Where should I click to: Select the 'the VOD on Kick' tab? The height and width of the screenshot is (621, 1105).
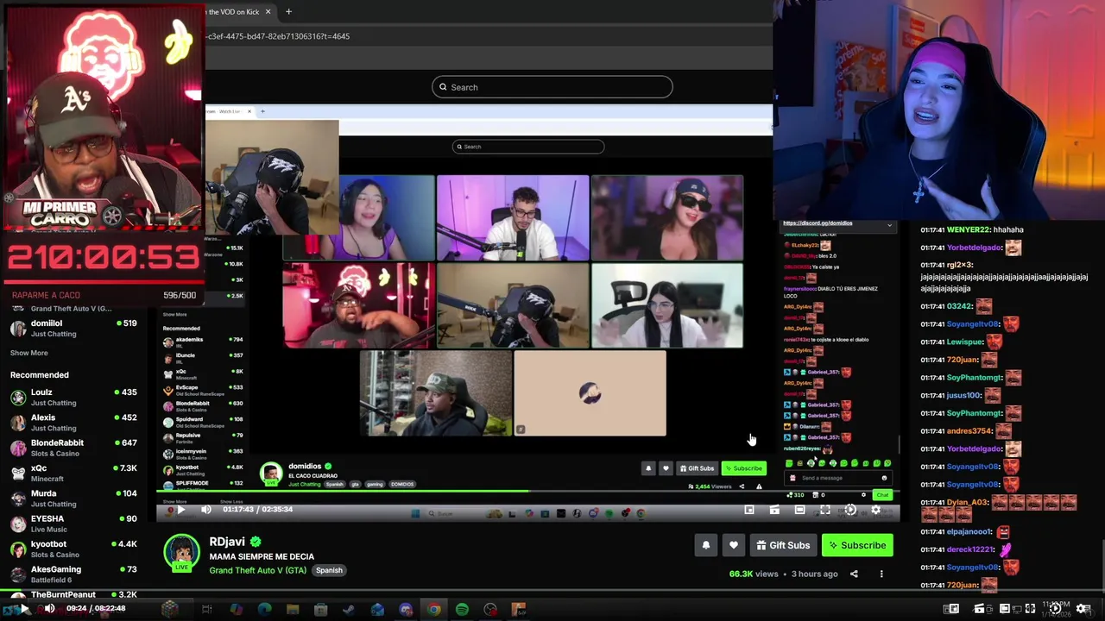pos(234,11)
